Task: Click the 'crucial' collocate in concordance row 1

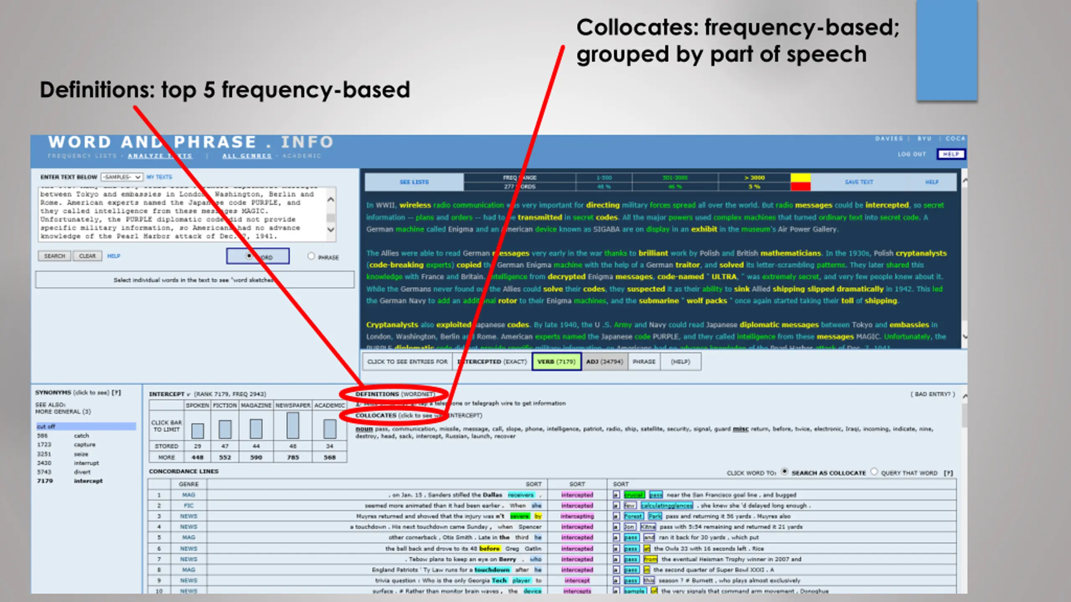Action: 634,495
